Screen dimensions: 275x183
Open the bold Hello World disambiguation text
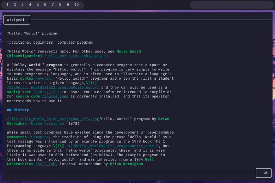pos(129,51)
